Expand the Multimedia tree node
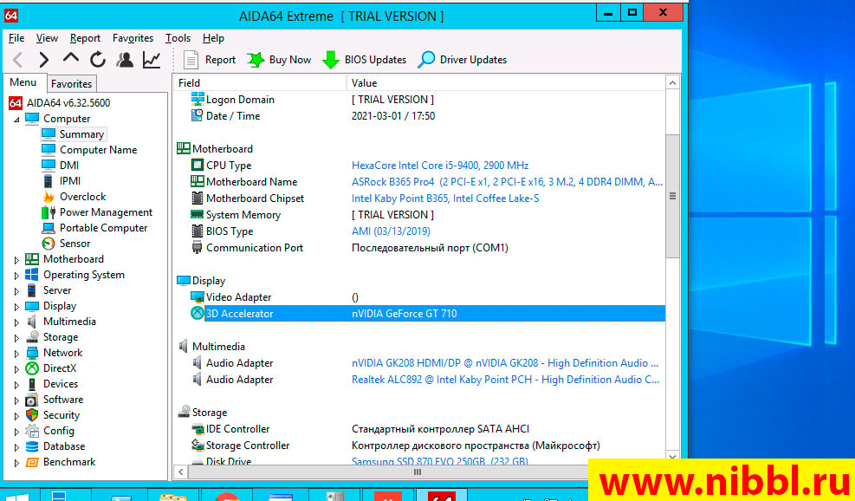Image resolution: width=855 pixels, height=501 pixels. point(16,322)
